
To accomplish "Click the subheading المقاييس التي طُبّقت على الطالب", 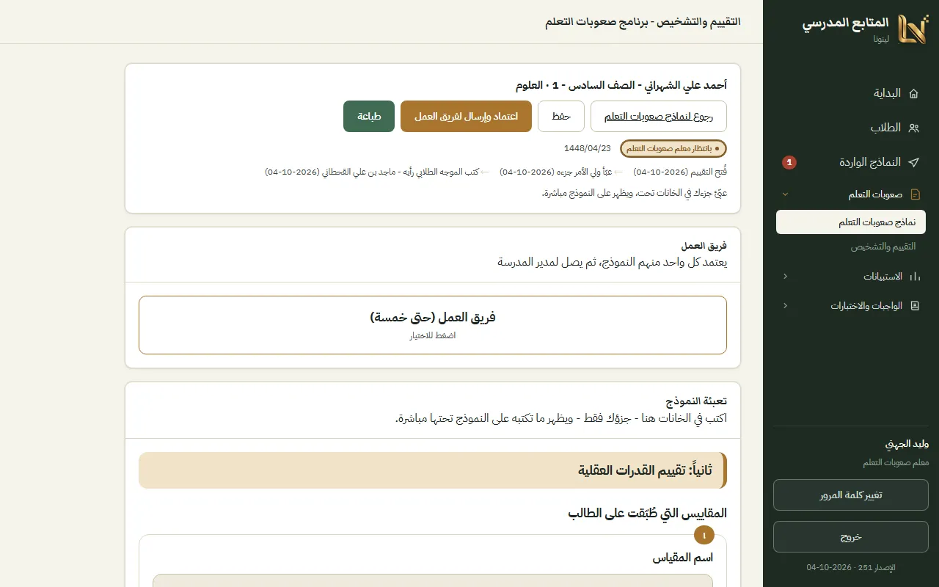I will [x=648, y=513].
